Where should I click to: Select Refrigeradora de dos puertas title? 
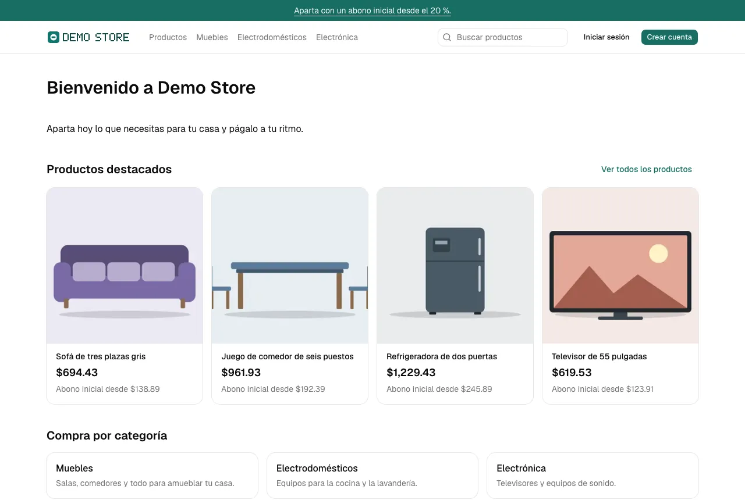pos(442,356)
